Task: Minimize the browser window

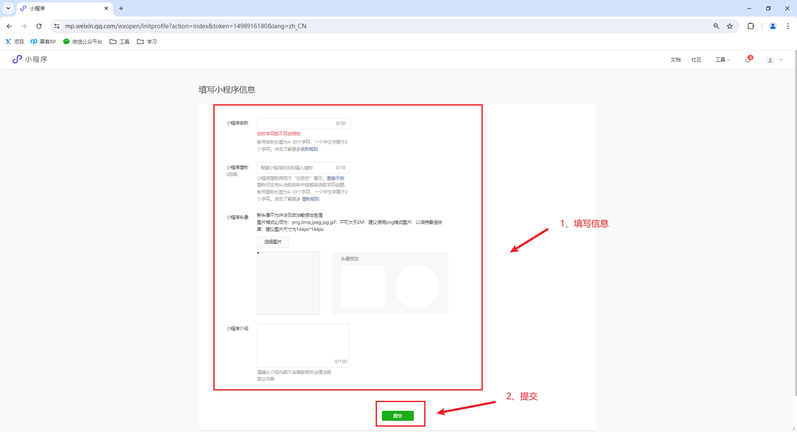Action: [749, 8]
